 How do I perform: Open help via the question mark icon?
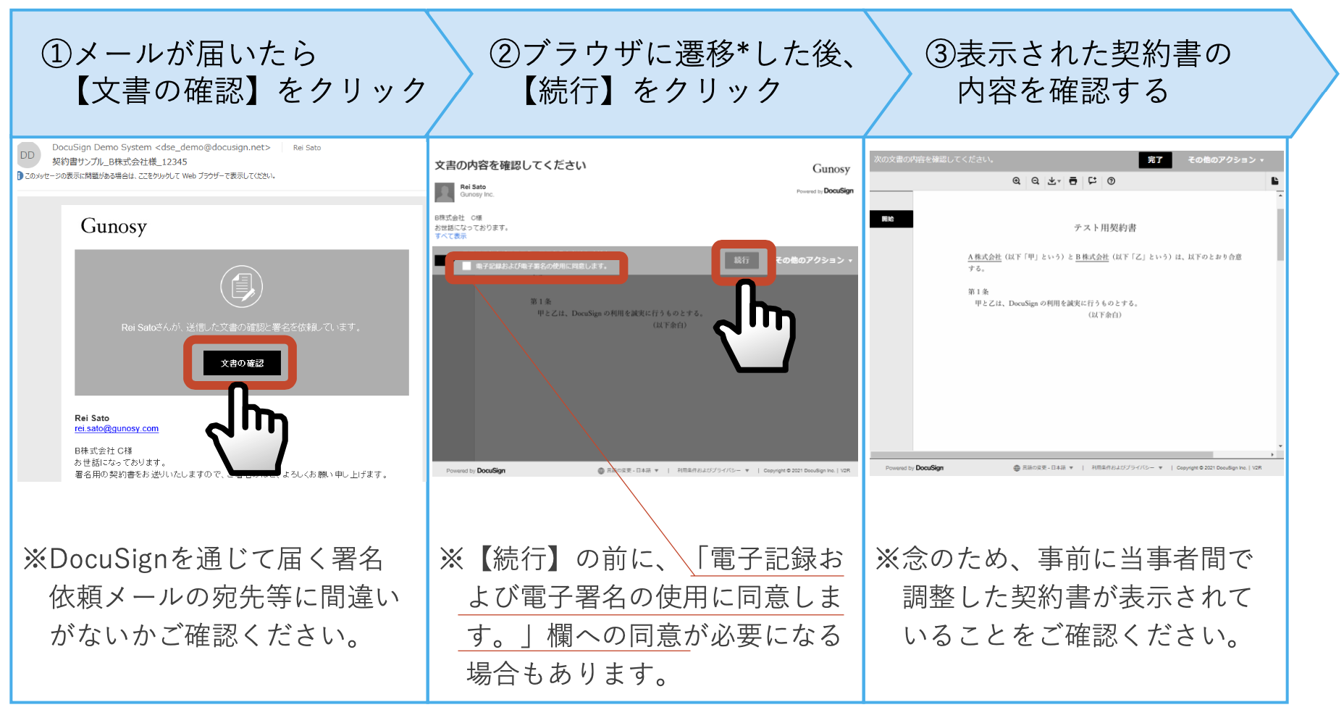click(x=1111, y=181)
